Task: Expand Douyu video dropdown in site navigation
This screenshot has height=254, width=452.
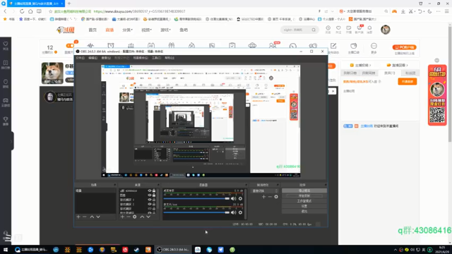Action: click(x=146, y=30)
